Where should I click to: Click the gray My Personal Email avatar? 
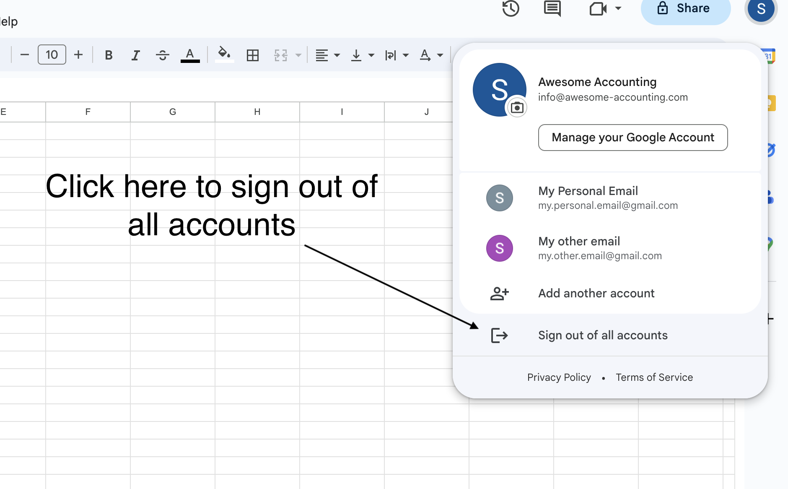coord(500,198)
